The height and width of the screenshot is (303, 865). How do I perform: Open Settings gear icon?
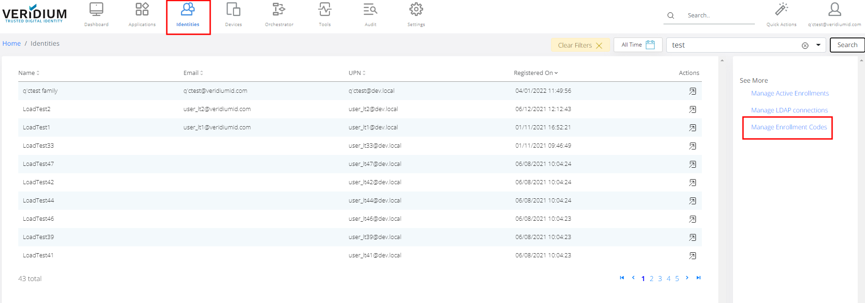click(x=416, y=10)
